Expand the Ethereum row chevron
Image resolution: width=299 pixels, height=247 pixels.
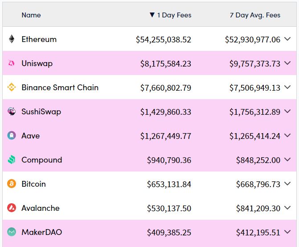[x=287, y=39]
